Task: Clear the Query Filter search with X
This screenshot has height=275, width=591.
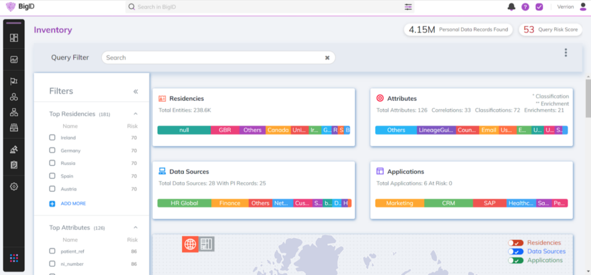Action: pos(327,58)
